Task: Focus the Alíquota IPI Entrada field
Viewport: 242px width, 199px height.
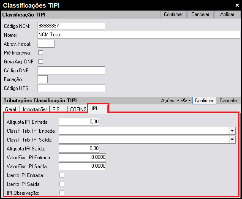Action: [x=79, y=122]
